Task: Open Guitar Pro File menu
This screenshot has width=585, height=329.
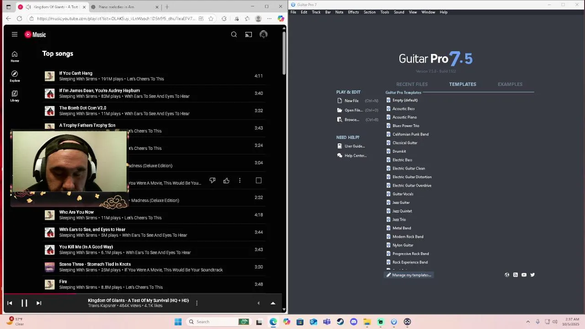Action: coord(293,12)
